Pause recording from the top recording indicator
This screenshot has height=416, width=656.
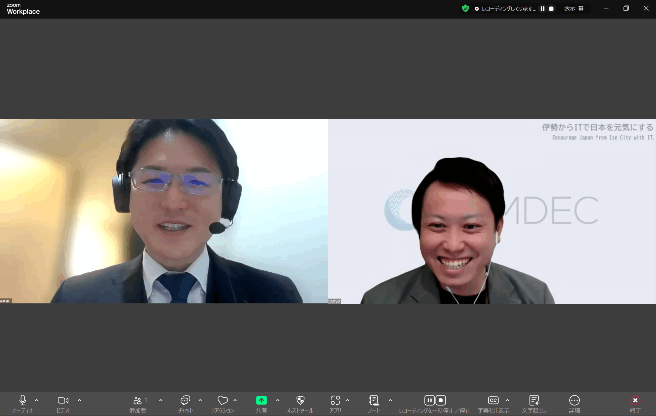[x=542, y=9]
